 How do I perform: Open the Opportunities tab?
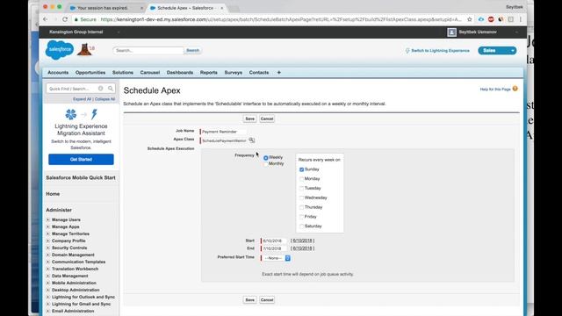(90, 72)
